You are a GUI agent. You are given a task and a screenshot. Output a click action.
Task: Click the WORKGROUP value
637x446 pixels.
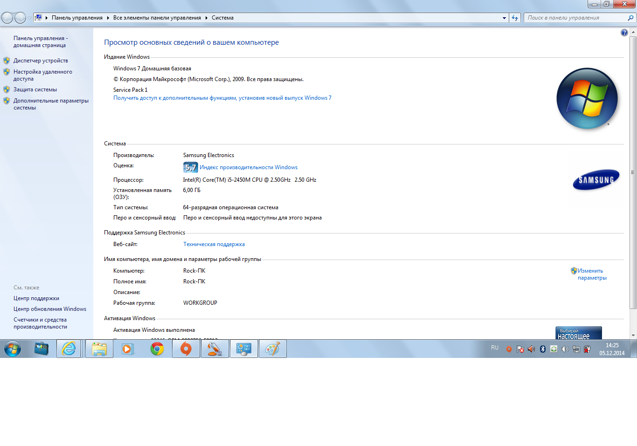coord(200,303)
